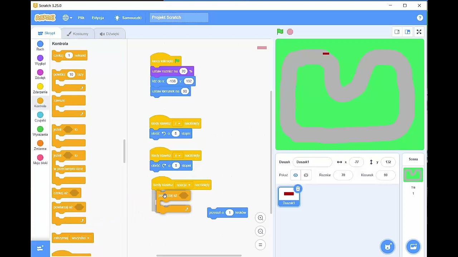Image resolution: width=458 pixels, height=257 pixels.
Task: Open key dropdown on the 'z' block
Action: click(x=177, y=124)
